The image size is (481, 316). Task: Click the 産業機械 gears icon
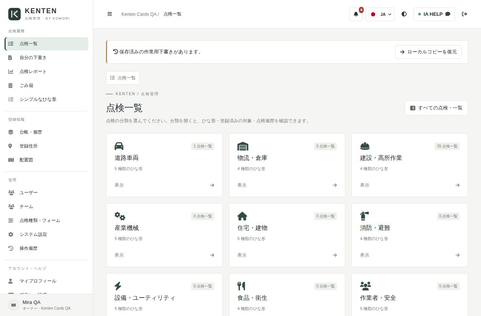[x=120, y=216]
